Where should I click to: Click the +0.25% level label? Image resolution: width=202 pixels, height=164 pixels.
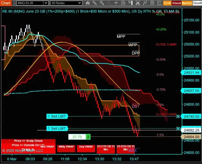161,29
